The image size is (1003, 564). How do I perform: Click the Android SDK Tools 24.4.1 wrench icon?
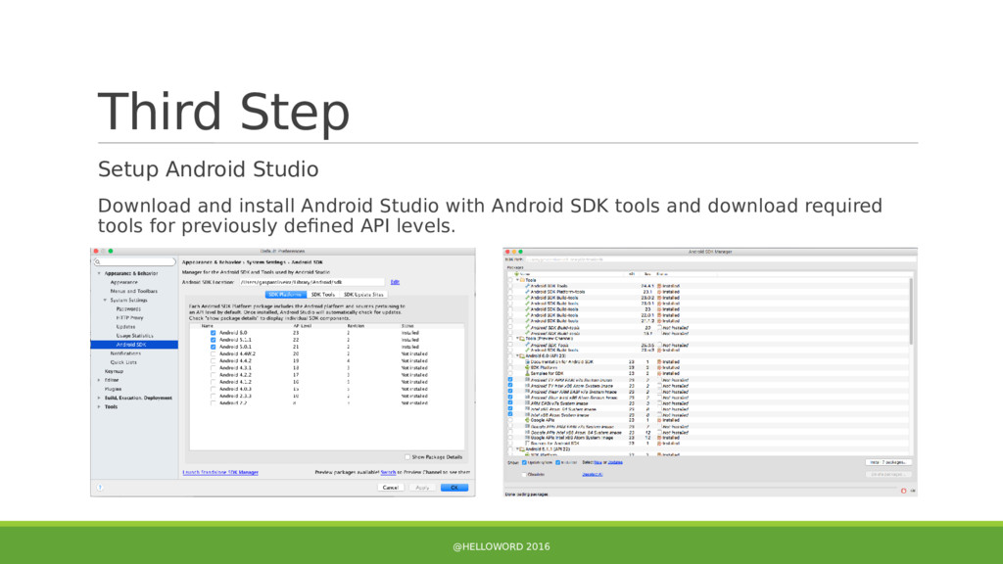tap(528, 286)
